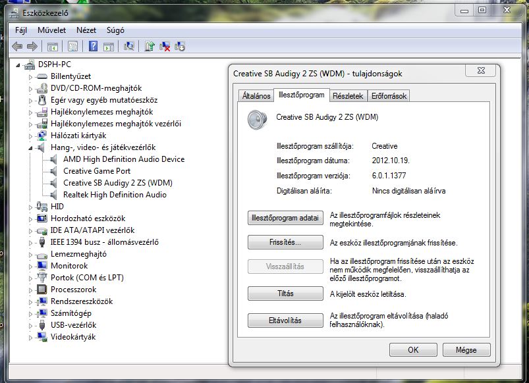529x383 pixels.
Task: Expand the Rendszereszközök category
Action: click(30, 302)
